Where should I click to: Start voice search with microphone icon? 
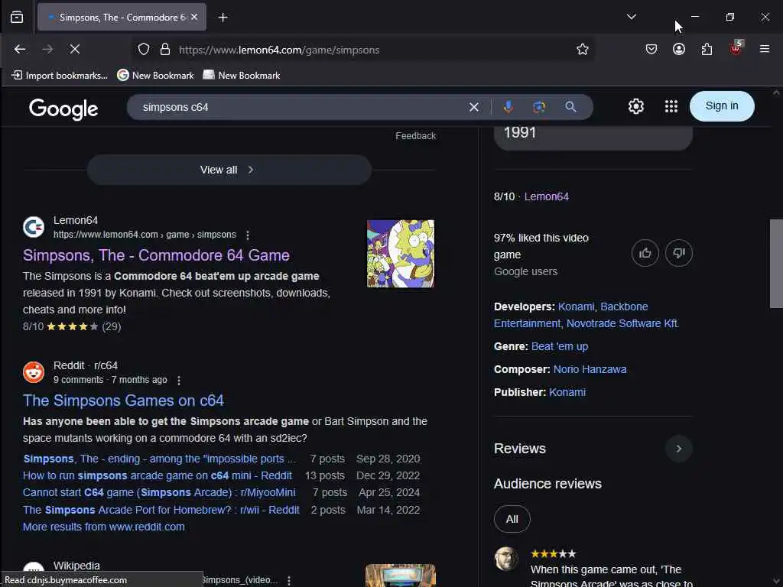[508, 107]
